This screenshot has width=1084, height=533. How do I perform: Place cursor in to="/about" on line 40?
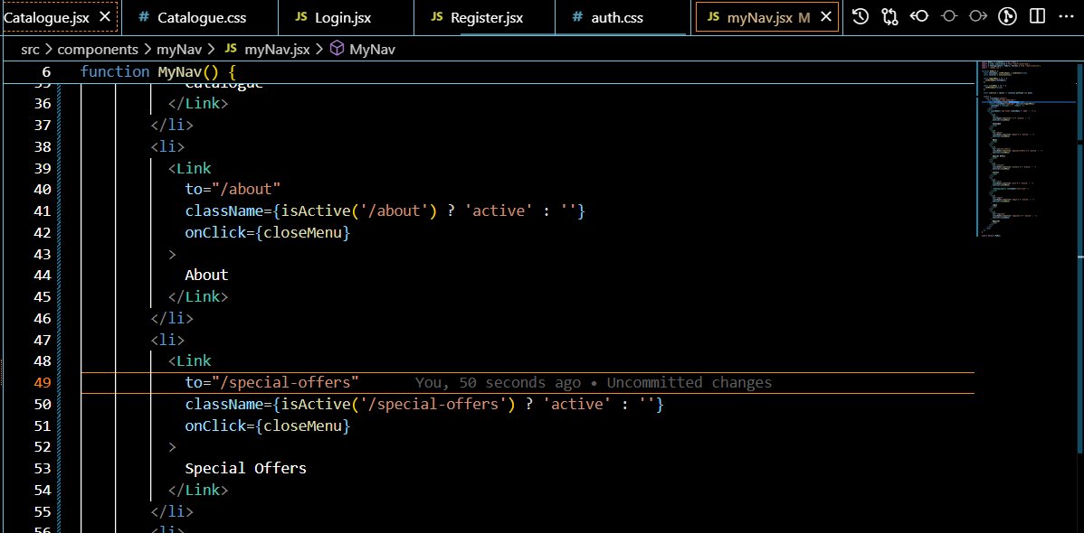pos(233,189)
